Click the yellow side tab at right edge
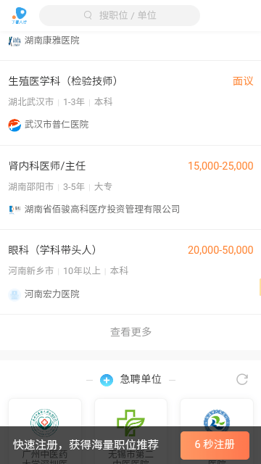The image size is (261, 464). [x=260, y=287]
